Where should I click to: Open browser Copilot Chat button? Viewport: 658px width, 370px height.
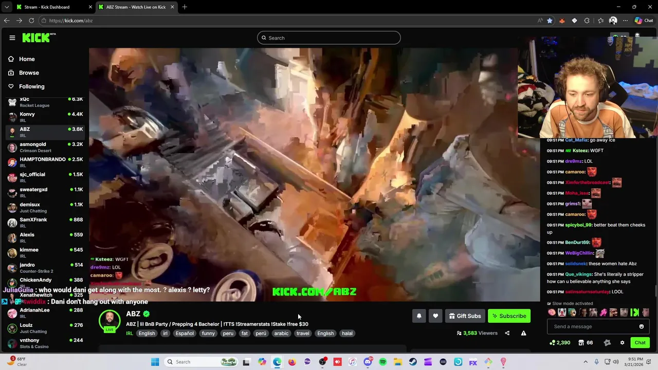click(644, 21)
